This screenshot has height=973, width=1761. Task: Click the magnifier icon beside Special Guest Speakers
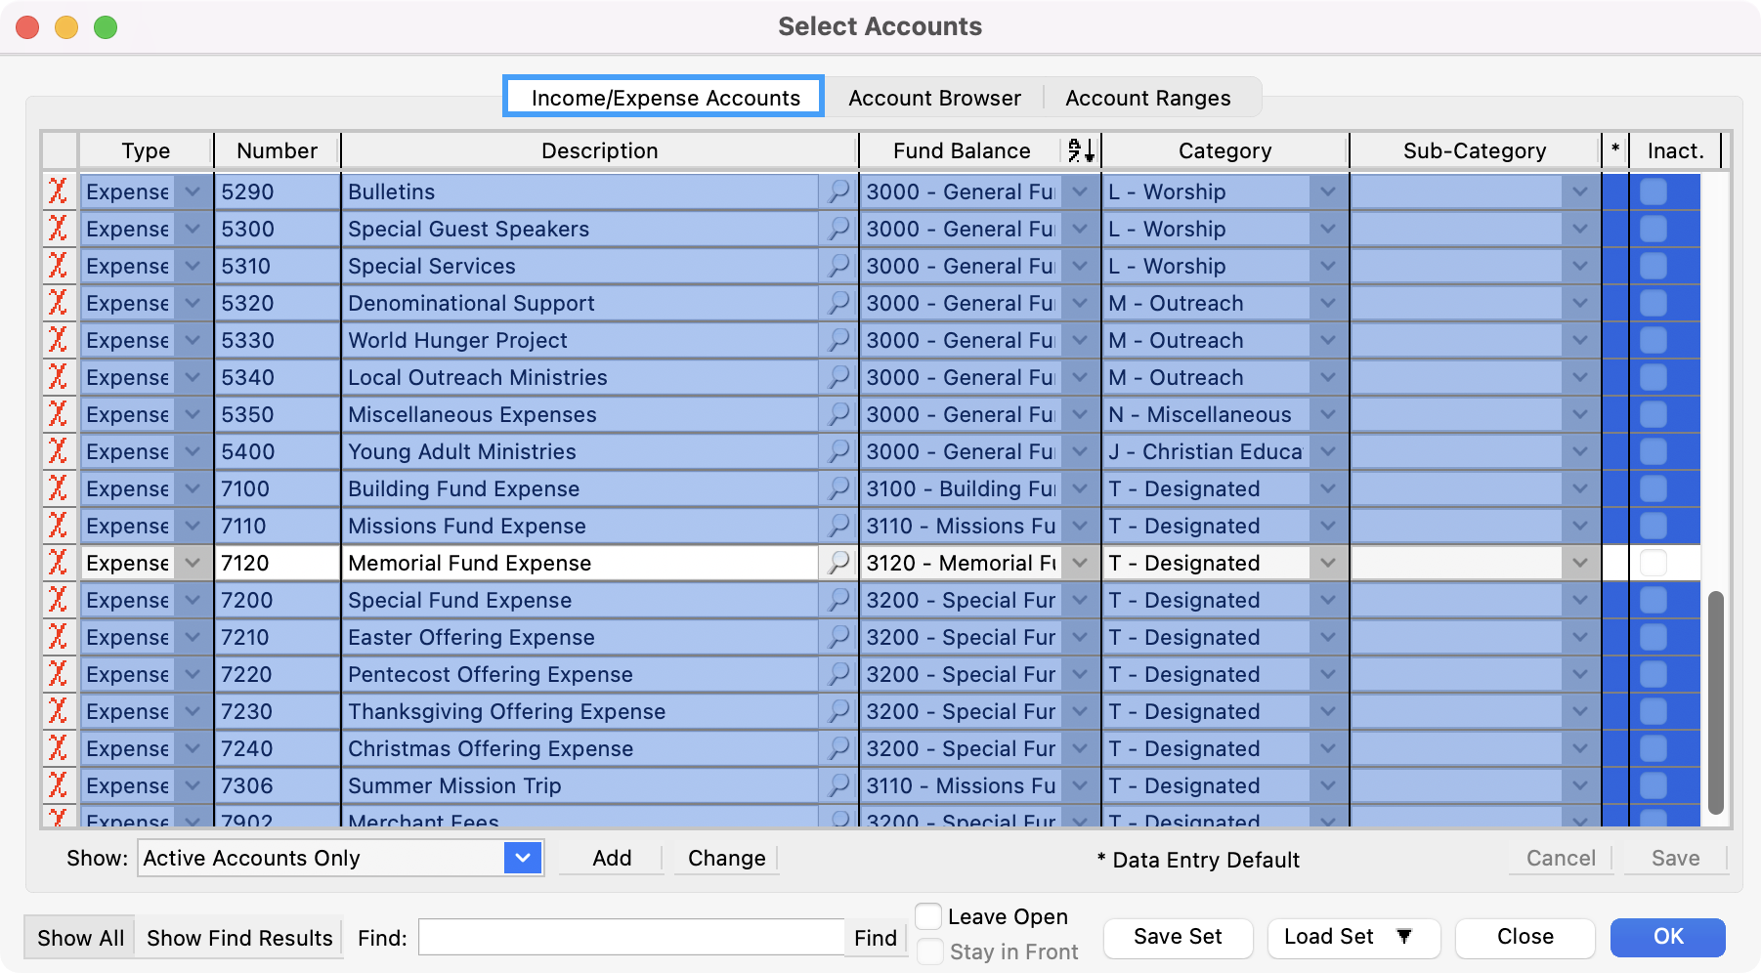(x=838, y=229)
